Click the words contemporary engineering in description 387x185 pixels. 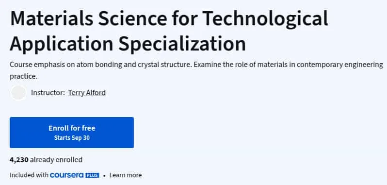tap(340, 65)
